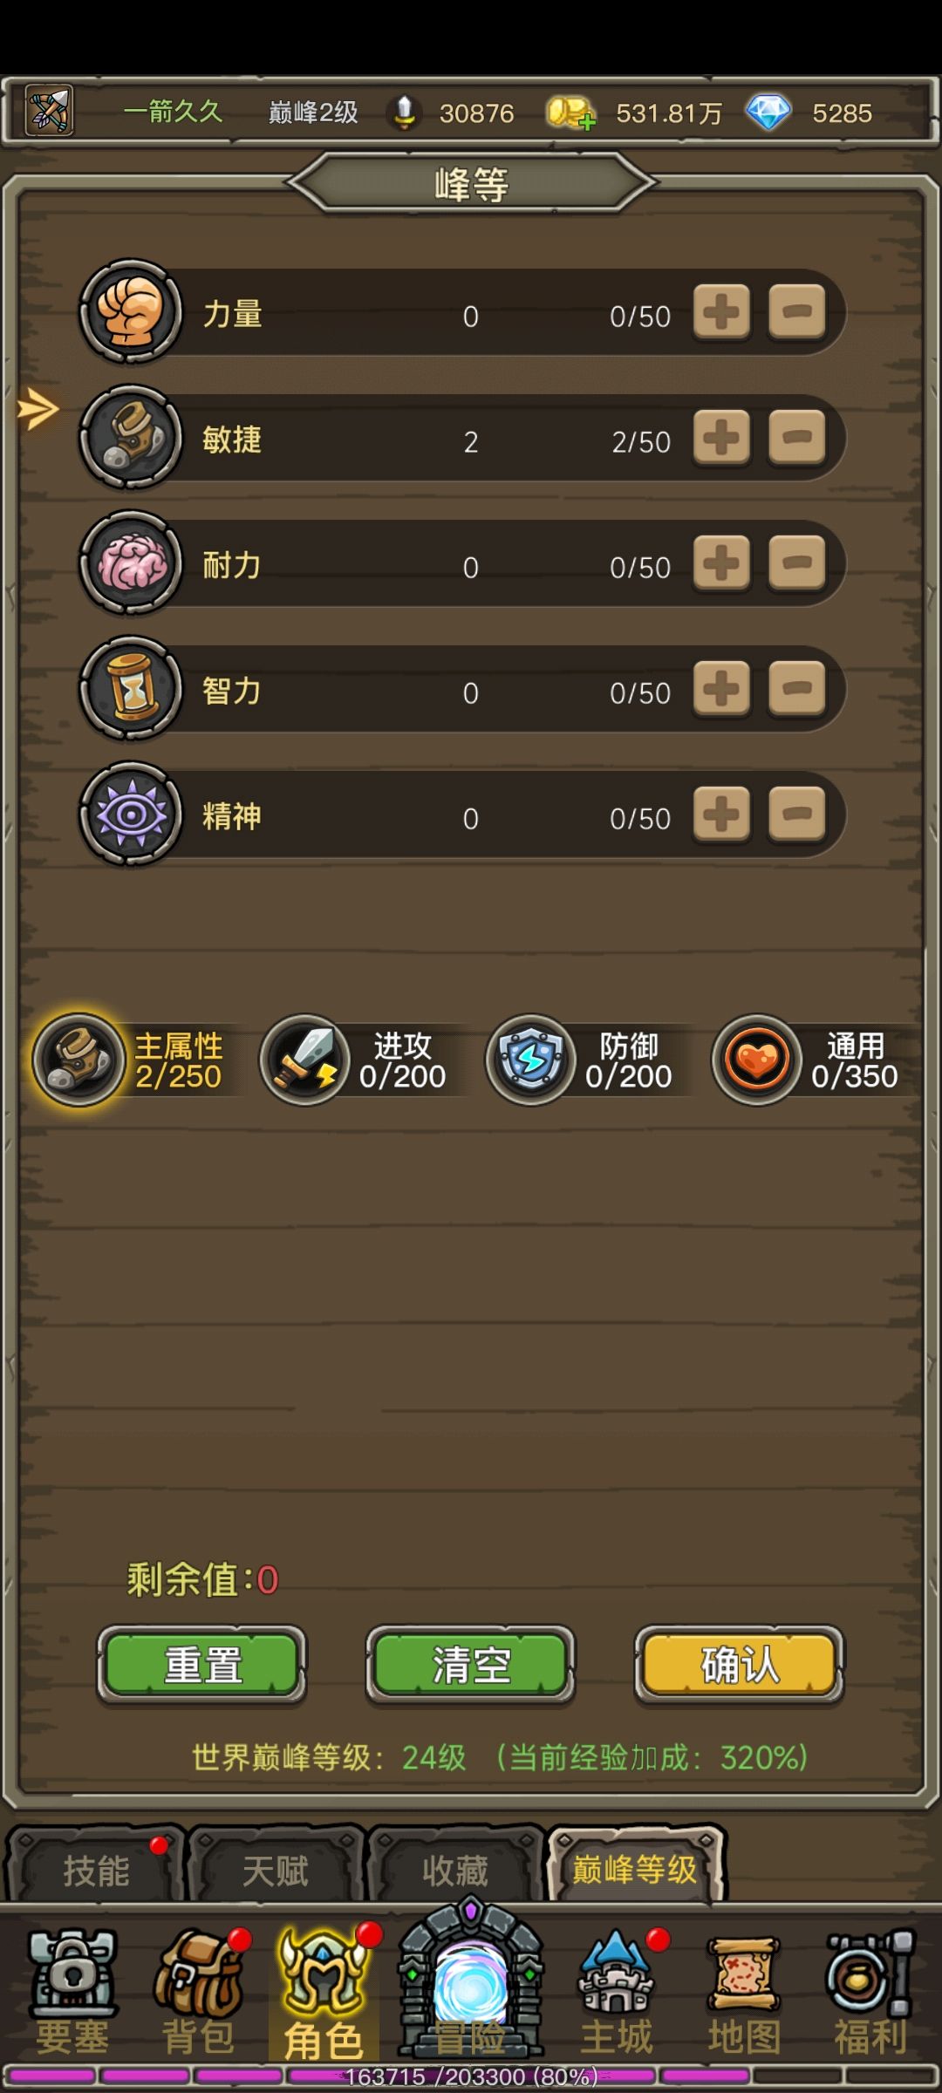Select the 耐力 brain icon
Viewport: 942px width, 2093px height.
(131, 562)
